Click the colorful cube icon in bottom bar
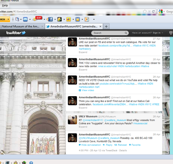173x164 pixels. coord(24,162)
